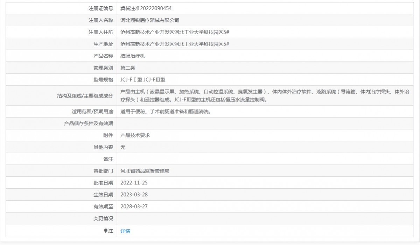The height and width of the screenshot is (245, 420).
Task: Click the lightbulb icon beside 注
Action: coord(106,231)
